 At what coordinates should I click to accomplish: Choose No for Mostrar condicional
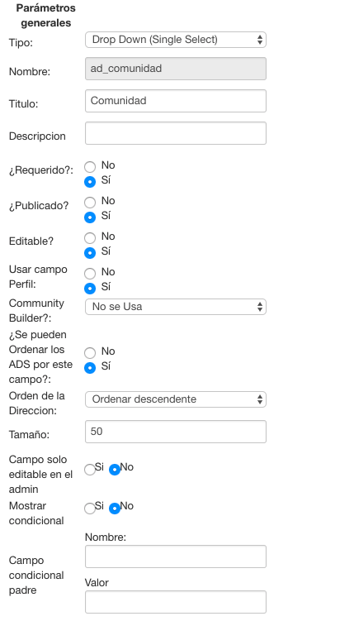(x=115, y=508)
